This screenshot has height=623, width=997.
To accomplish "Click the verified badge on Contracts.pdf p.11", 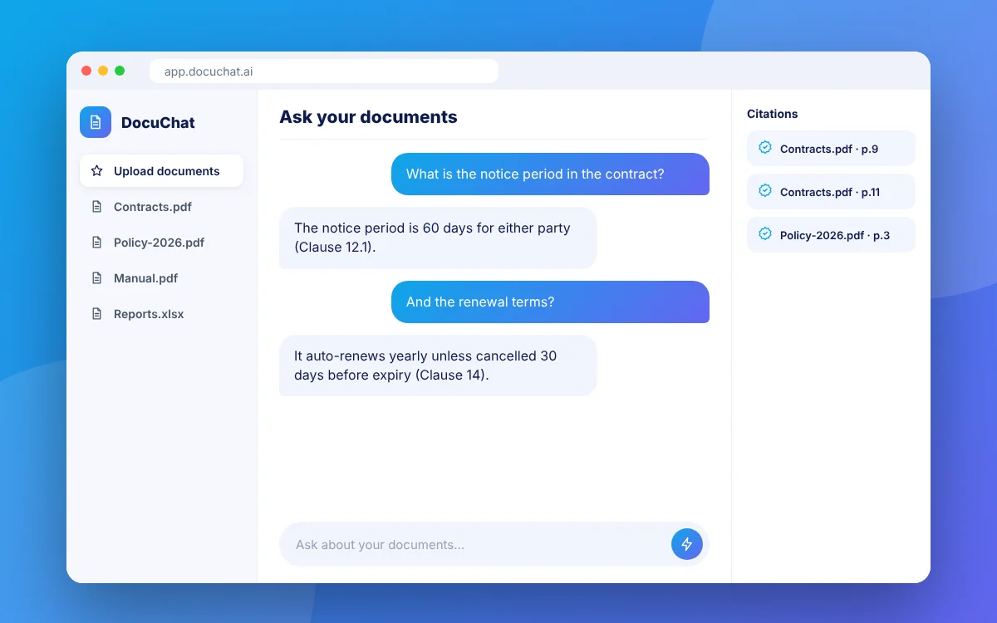I will click(x=765, y=191).
